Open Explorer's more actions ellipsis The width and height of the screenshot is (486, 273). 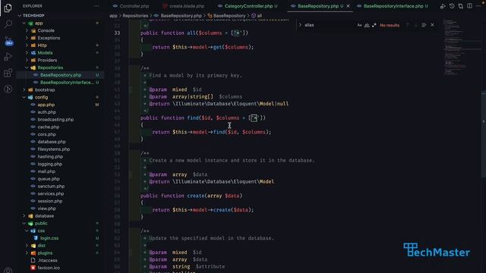pos(96,6)
